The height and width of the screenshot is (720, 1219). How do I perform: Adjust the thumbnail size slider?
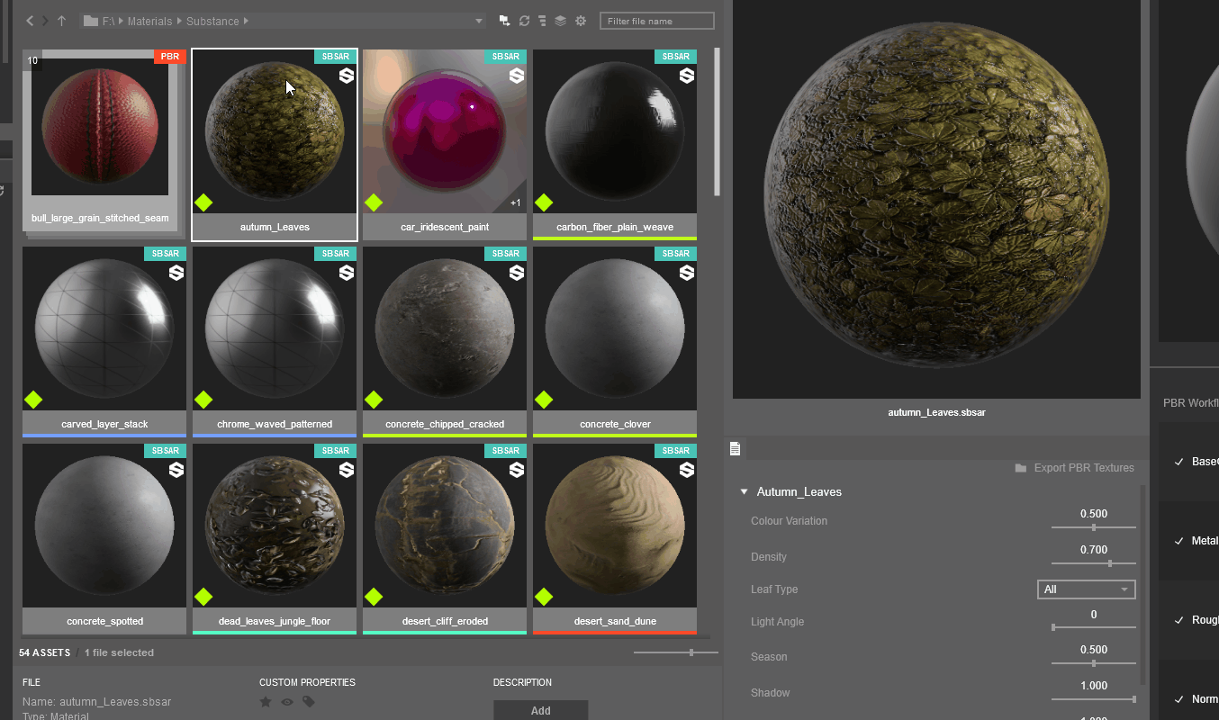click(676, 652)
